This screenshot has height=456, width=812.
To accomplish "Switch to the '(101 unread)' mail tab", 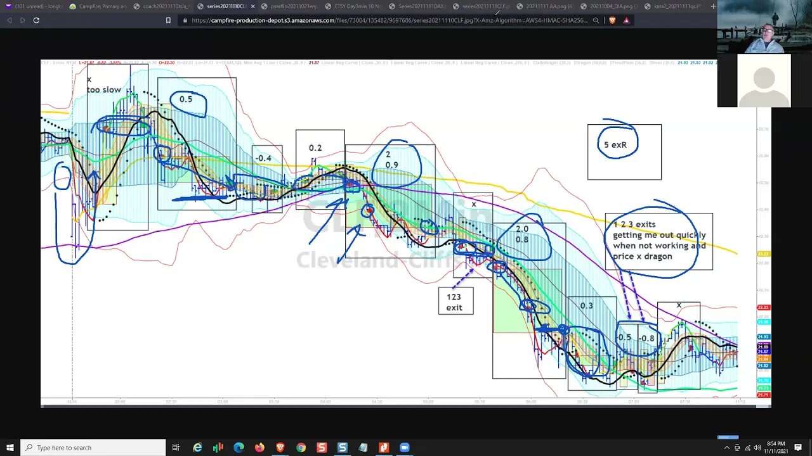I will pos(34,6).
